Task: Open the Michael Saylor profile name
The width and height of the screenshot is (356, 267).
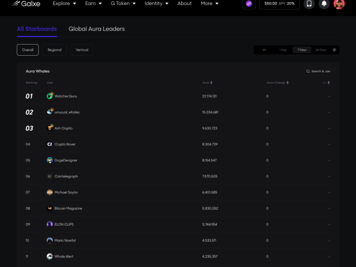Action: pyautogui.click(x=66, y=192)
